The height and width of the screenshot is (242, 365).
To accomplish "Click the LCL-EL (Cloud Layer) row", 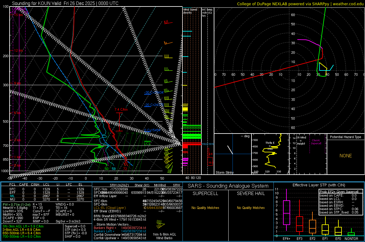I will coord(138,208).
